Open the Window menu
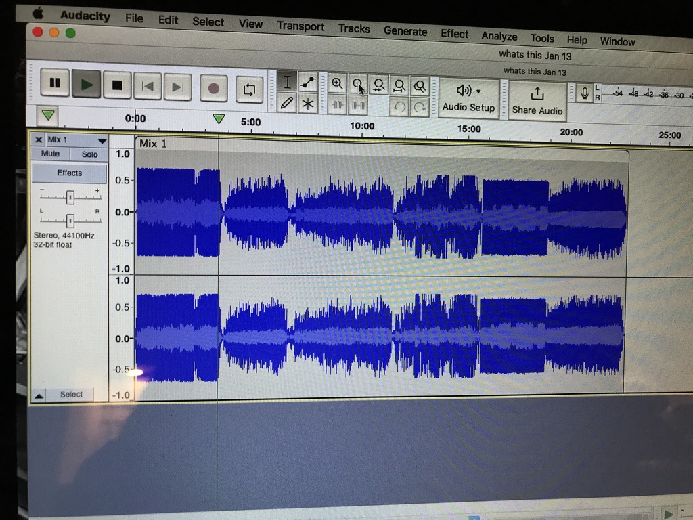The width and height of the screenshot is (693, 520). (617, 41)
